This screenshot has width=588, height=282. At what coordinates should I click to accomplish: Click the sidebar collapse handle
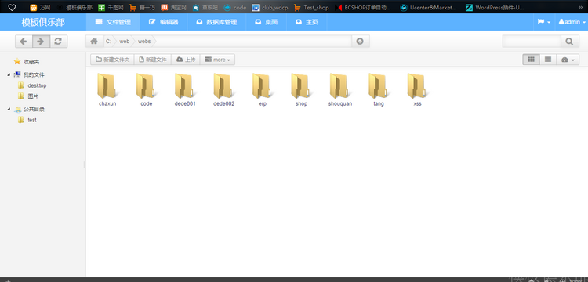point(85,164)
